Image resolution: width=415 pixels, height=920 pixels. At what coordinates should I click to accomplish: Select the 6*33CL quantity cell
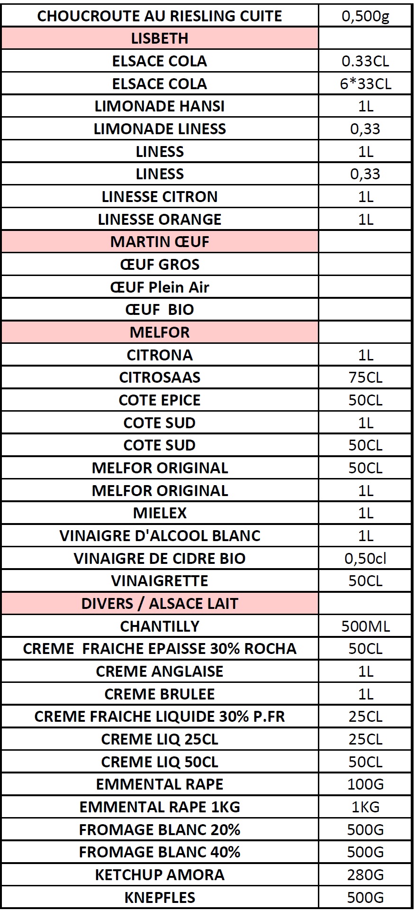365,83
